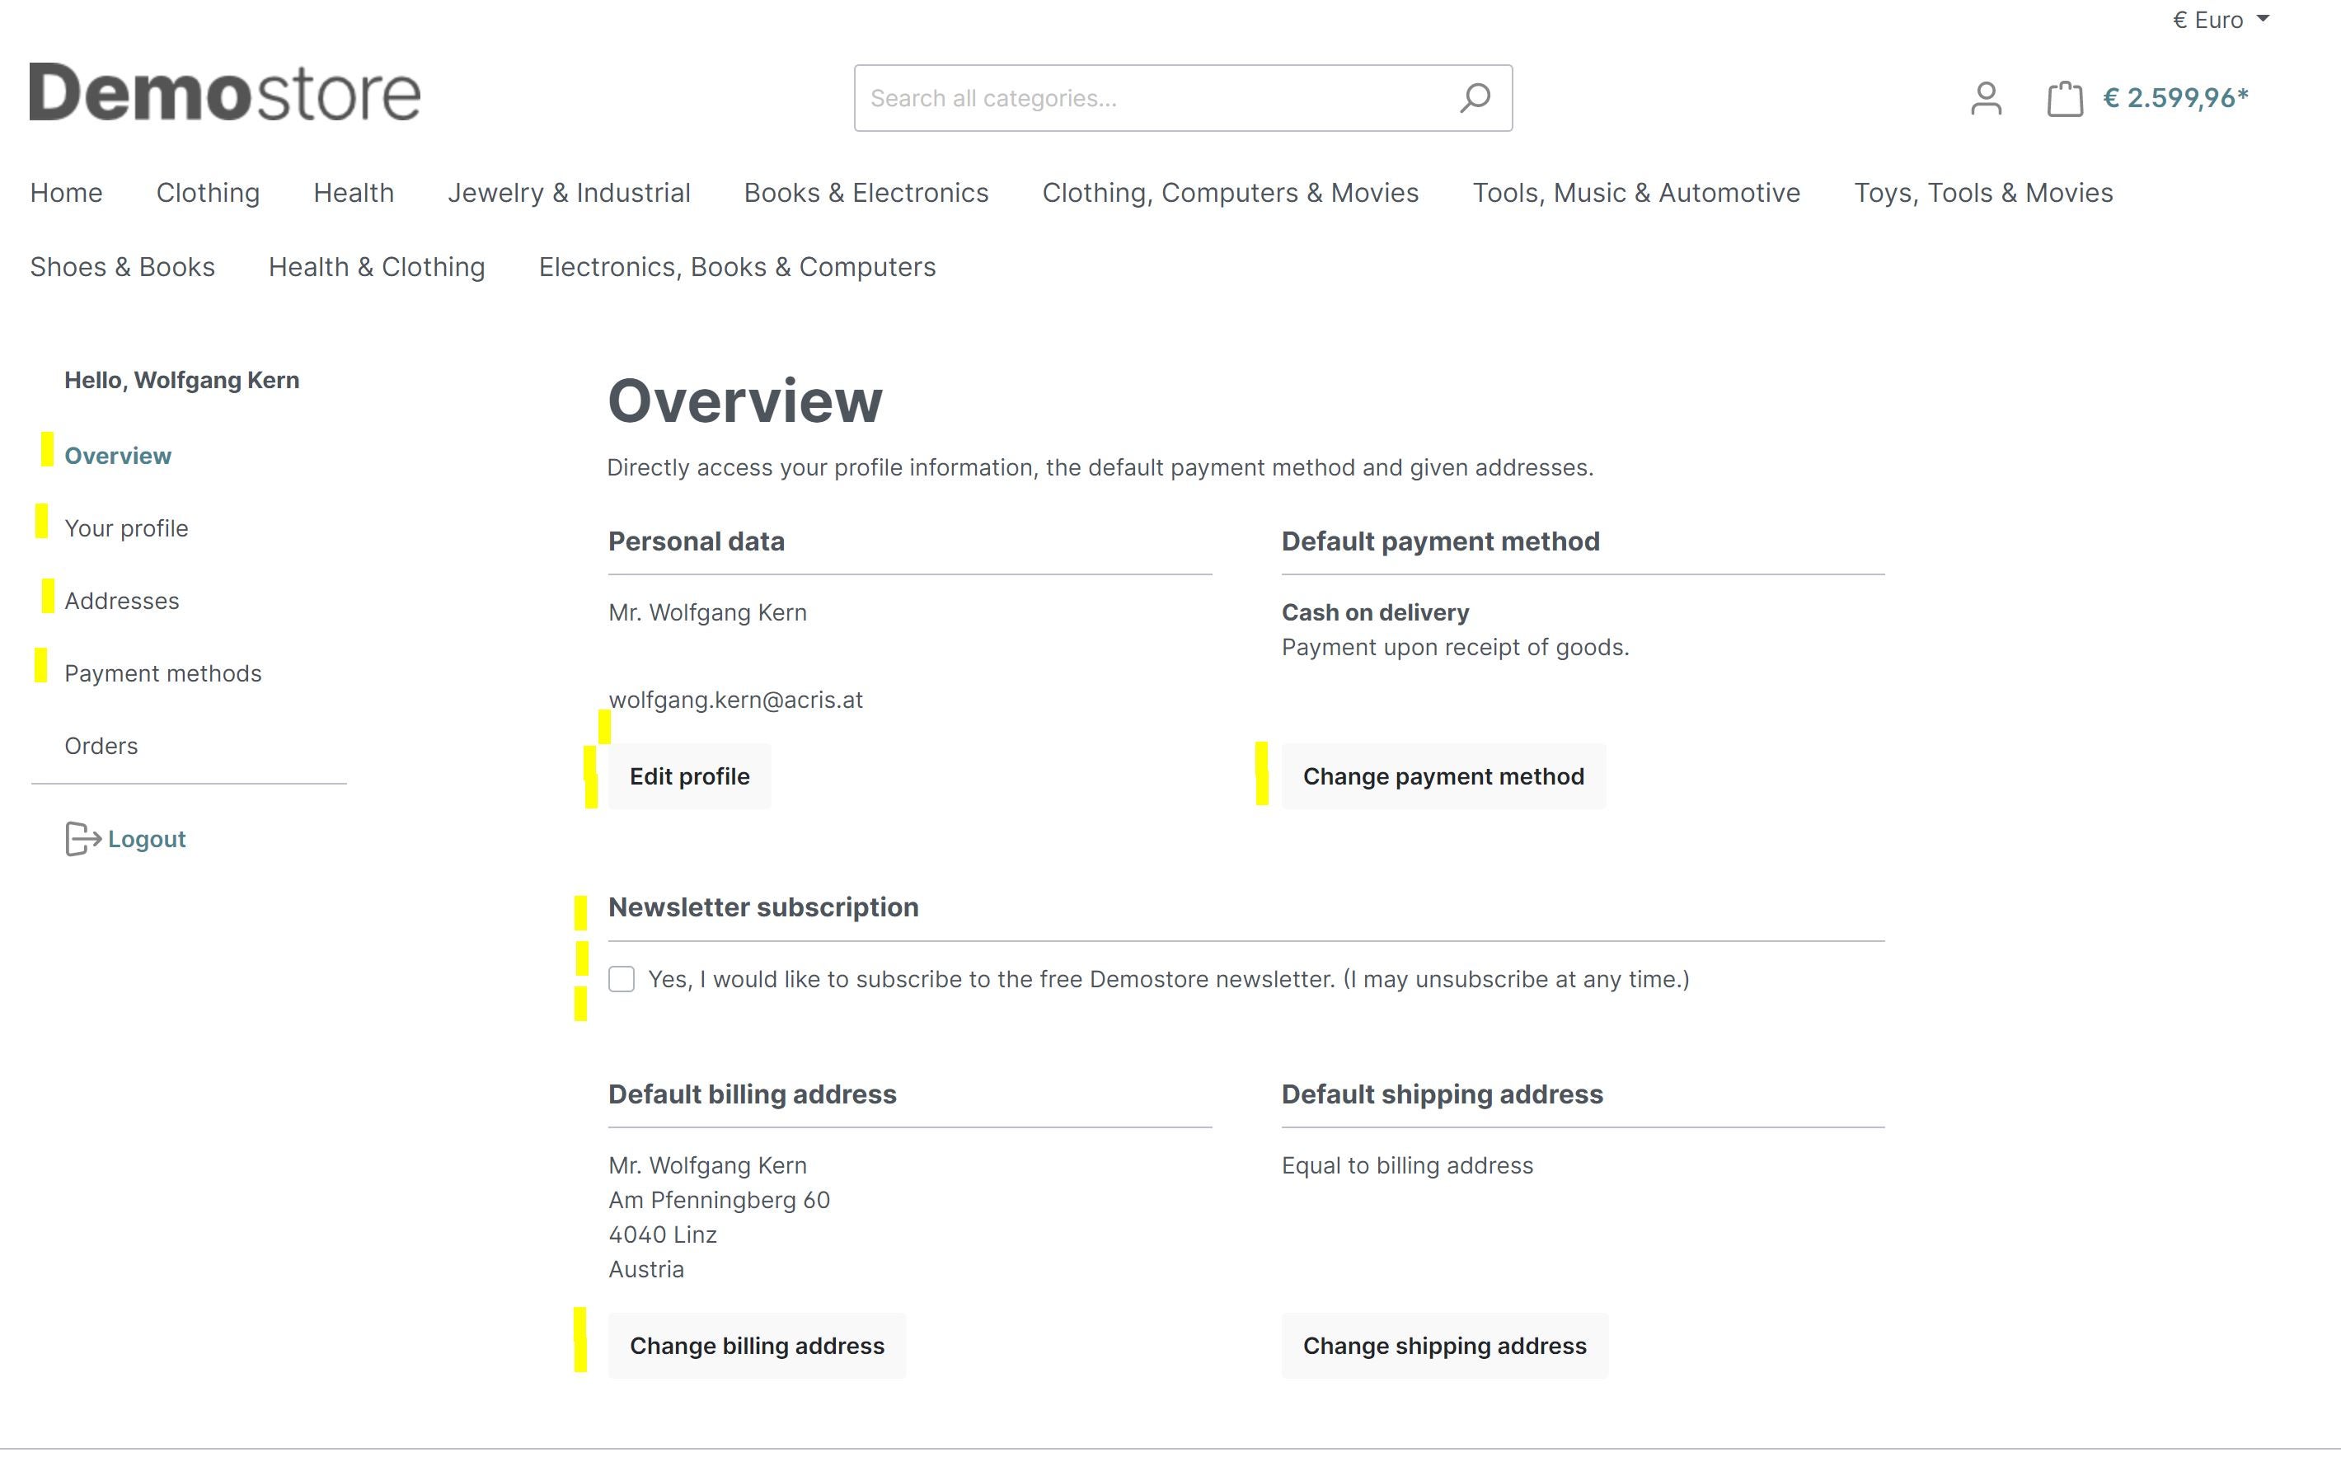The image size is (2341, 1457).
Task: Select the Overview sidebar item
Action: (118, 453)
